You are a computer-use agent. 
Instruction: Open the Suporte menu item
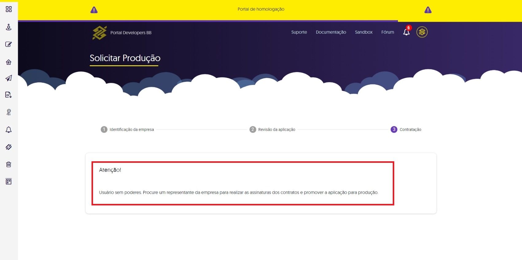point(299,32)
